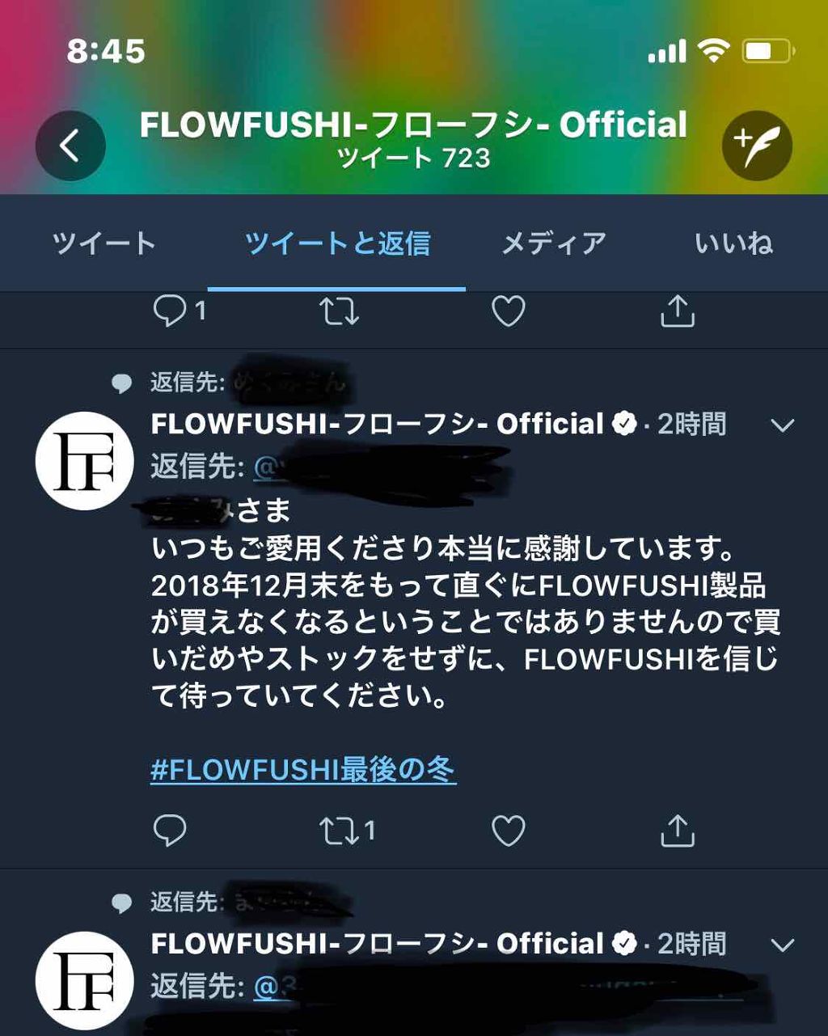828x1036 pixels.
Task: Open the share icon on the middle tweet
Action: (679, 829)
